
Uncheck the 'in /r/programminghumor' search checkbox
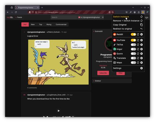79,17
